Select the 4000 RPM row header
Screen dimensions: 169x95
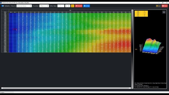(x=5, y=35)
